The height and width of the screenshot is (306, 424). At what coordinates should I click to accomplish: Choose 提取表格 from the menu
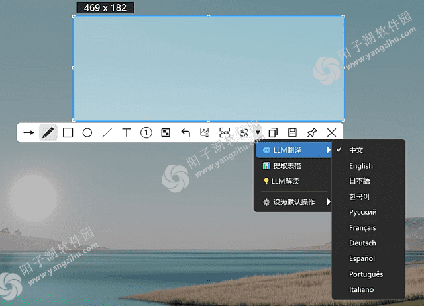(294, 165)
